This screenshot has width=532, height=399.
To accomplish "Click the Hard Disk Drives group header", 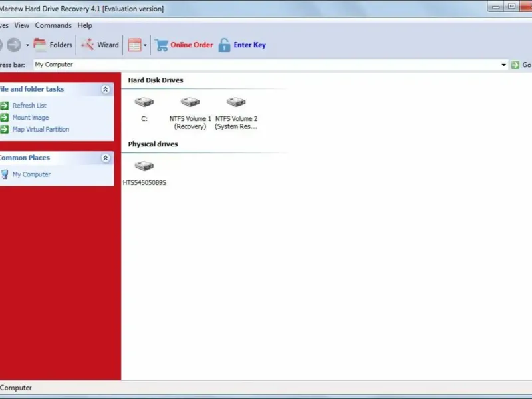I will pyautogui.click(x=156, y=80).
